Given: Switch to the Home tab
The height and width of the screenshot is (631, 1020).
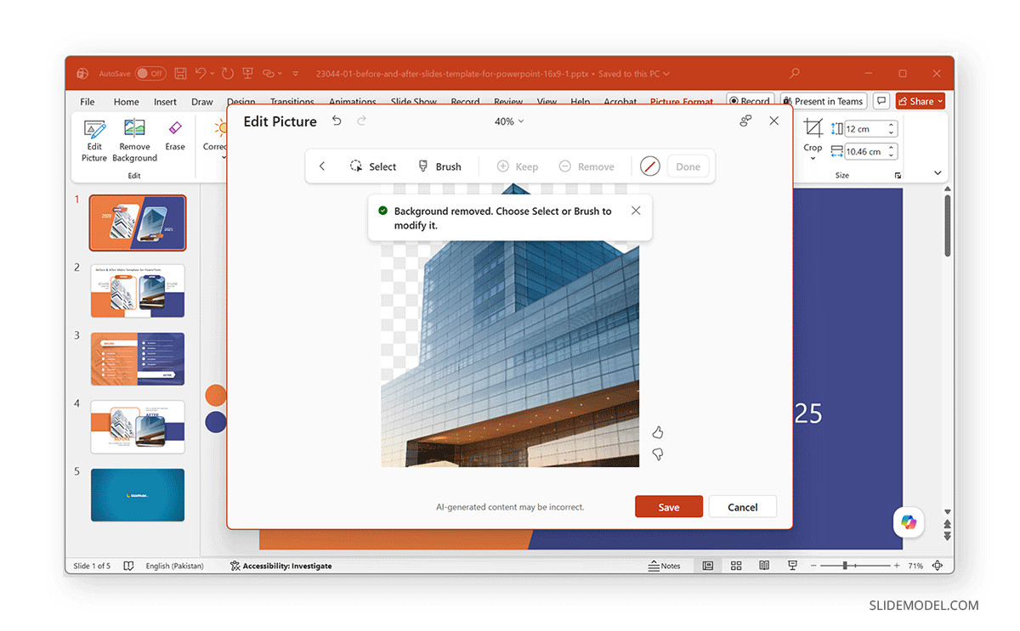Looking at the screenshot, I should click(127, 101).
